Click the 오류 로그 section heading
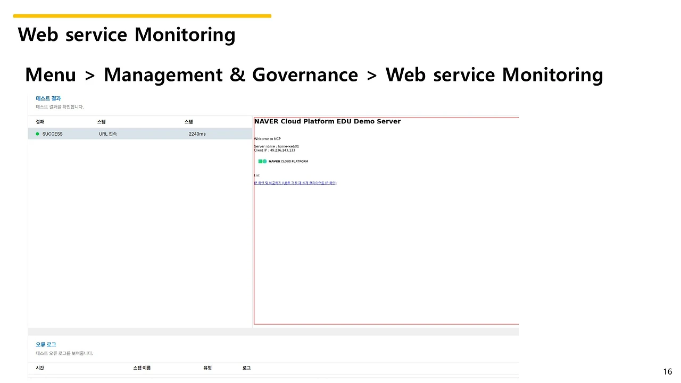 [46, 345]
